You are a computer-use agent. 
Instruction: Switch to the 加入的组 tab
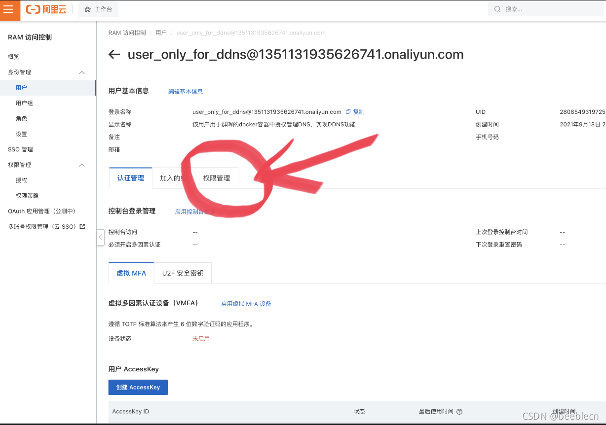click(x=174, y=178)
